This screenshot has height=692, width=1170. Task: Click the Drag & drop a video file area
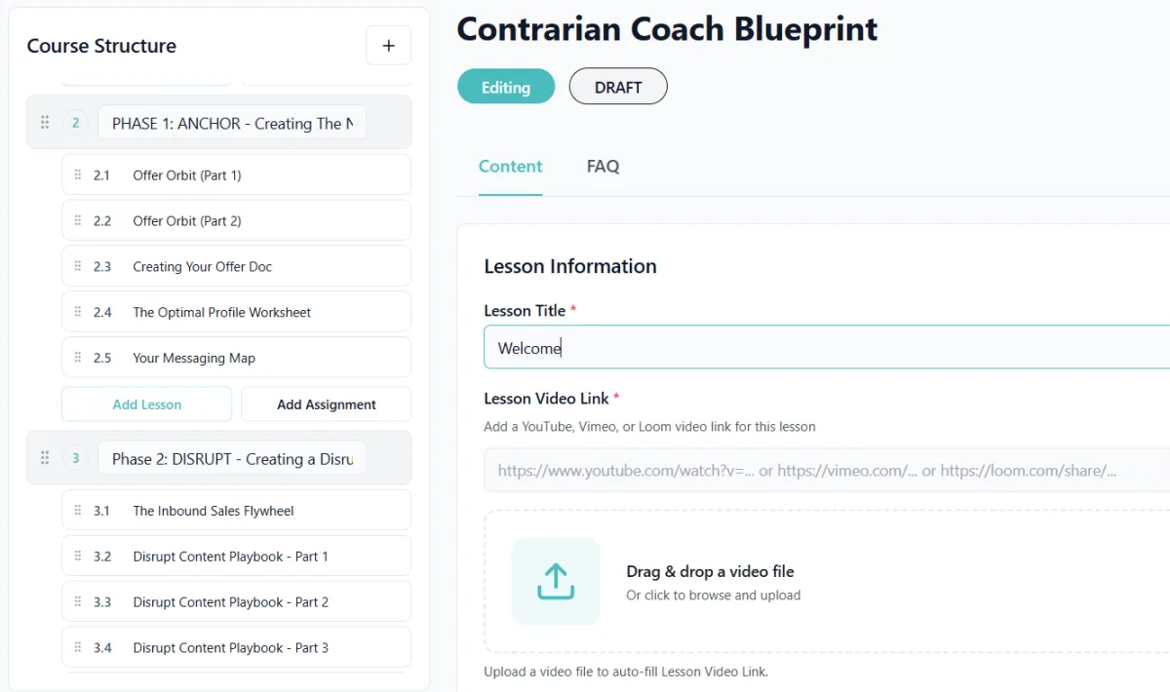827,581
